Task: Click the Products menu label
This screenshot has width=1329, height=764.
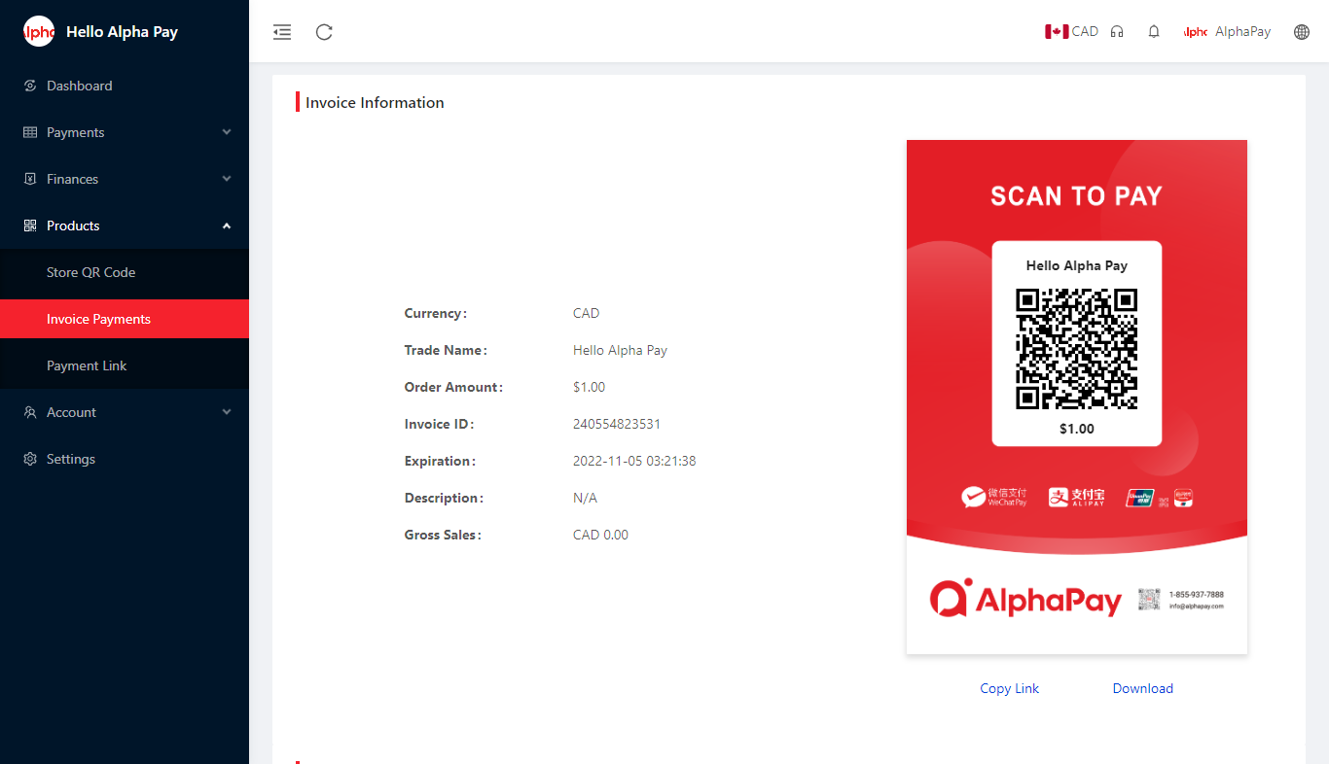Action: click(73, 226)
